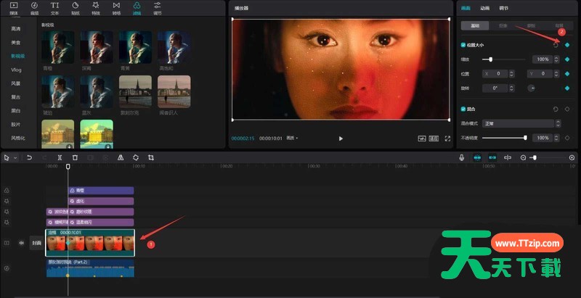Play the video preview
The image size is (581, 298).
[341, 138]
